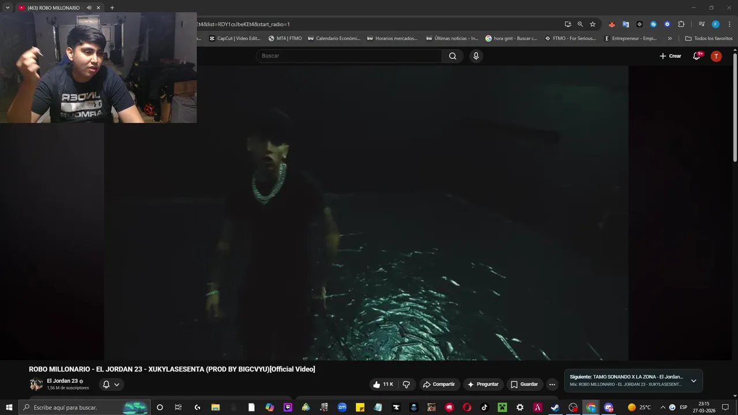Open the media control toolbar icon
The width and height of the screenshot is (738, 415).
pyautogui.click(x=702, y=24)
